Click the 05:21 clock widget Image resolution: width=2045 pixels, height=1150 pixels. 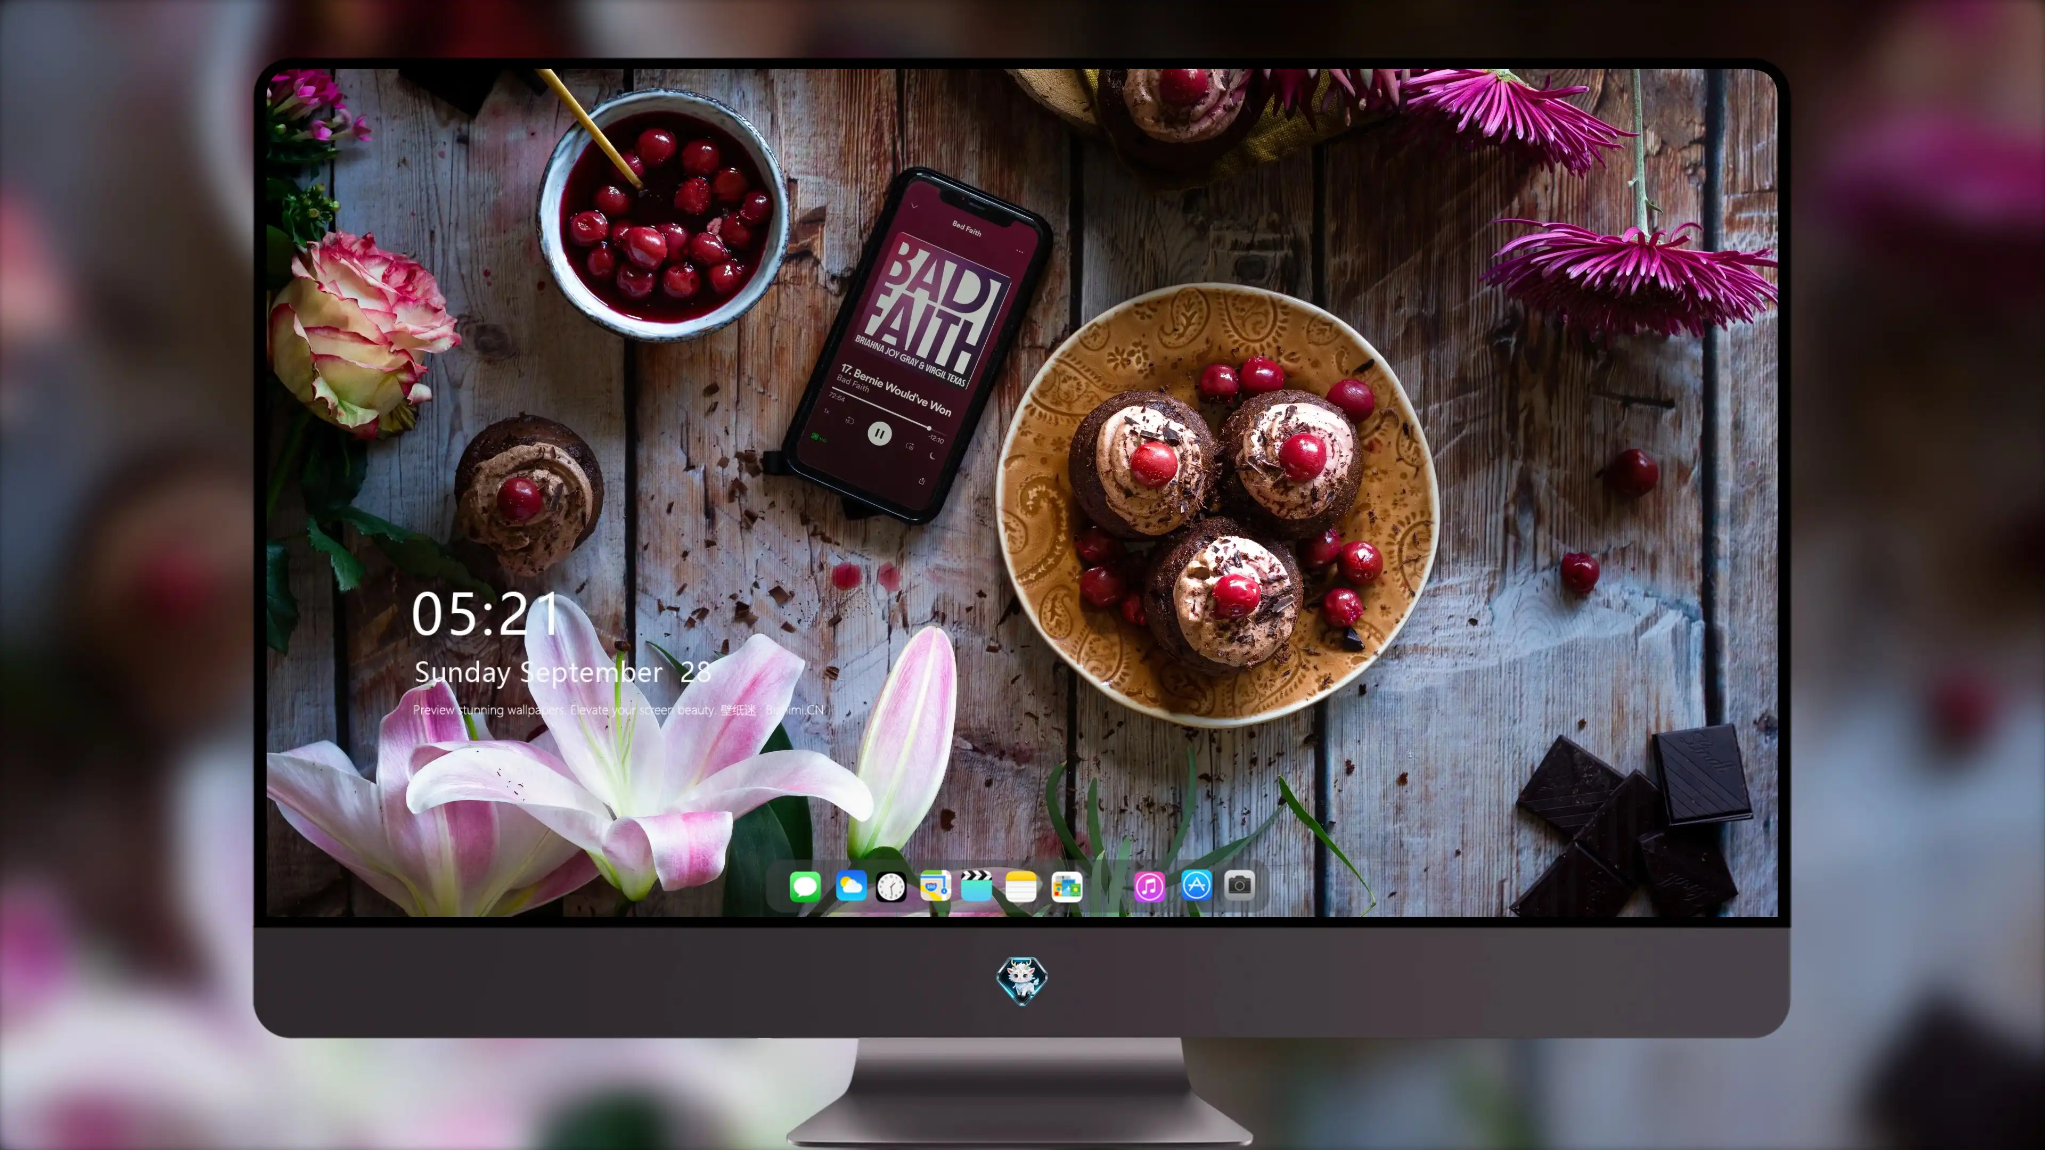(485, 614)
